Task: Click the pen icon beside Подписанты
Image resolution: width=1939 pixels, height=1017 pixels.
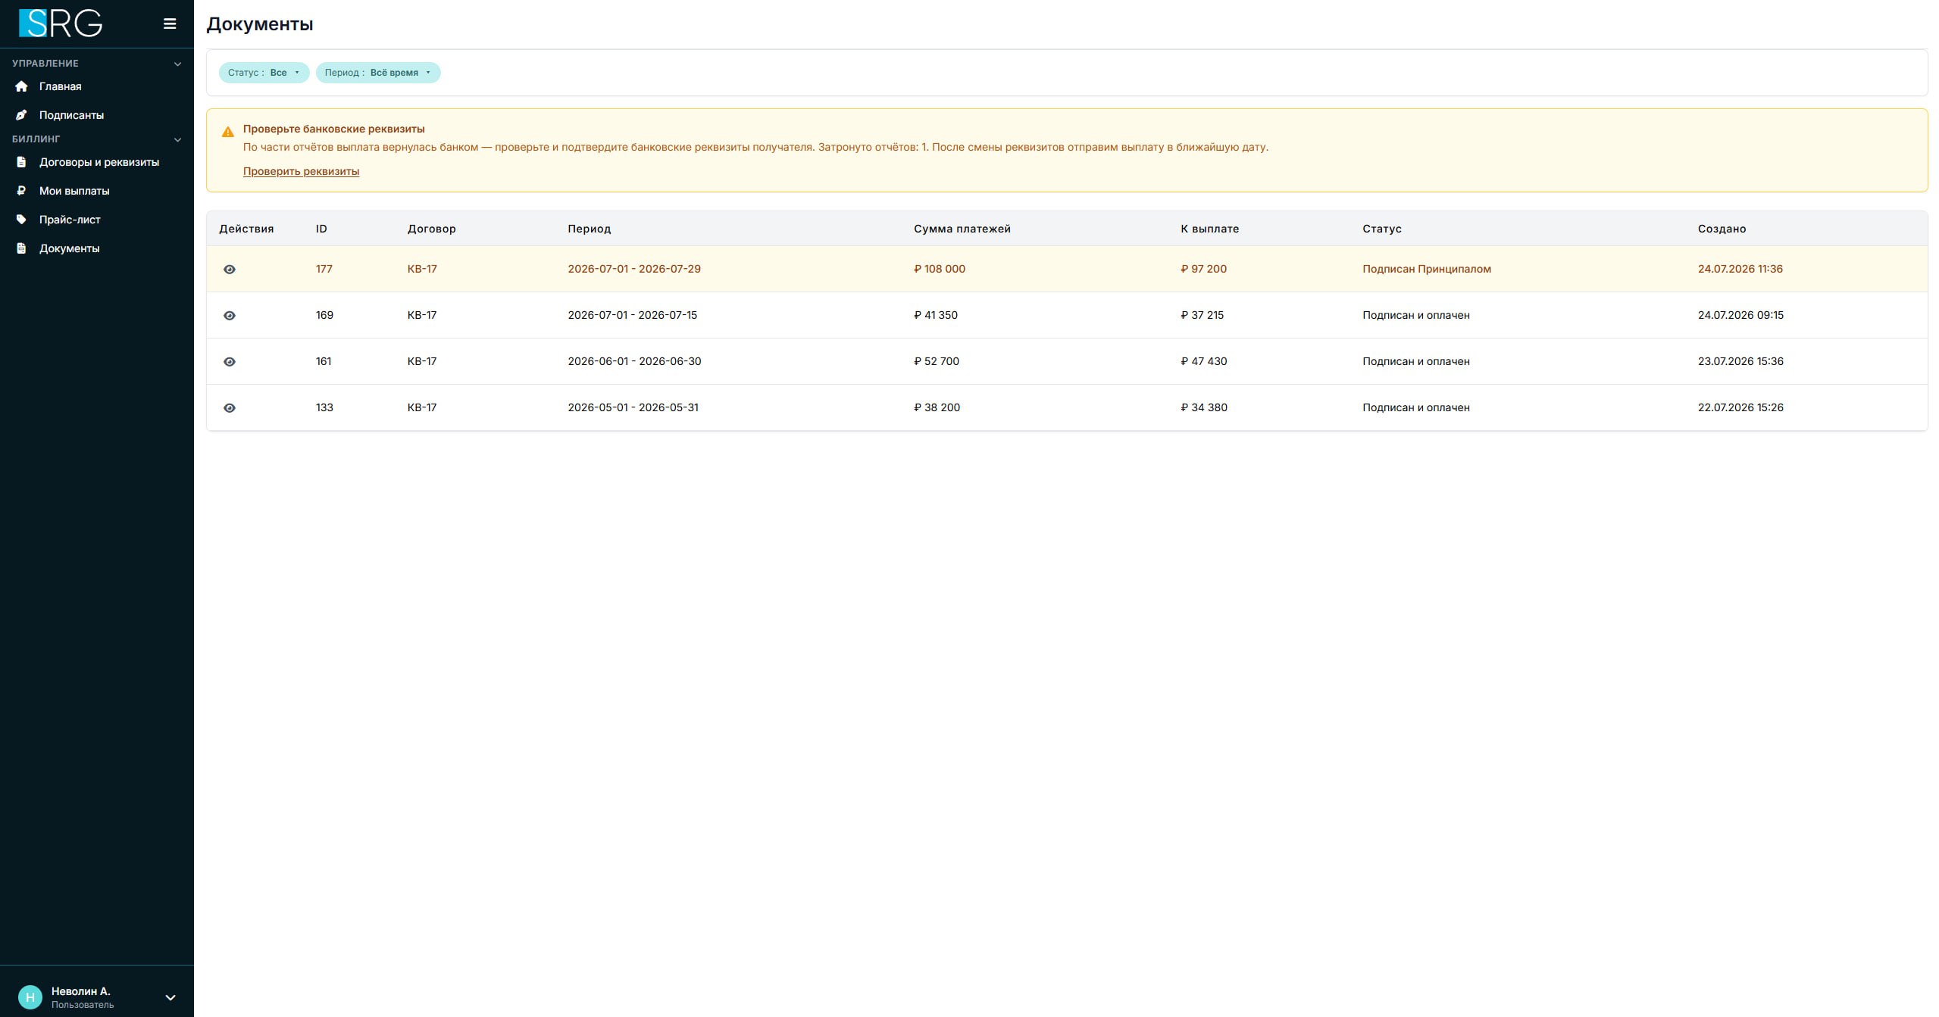Action: [x=21, y=115]
